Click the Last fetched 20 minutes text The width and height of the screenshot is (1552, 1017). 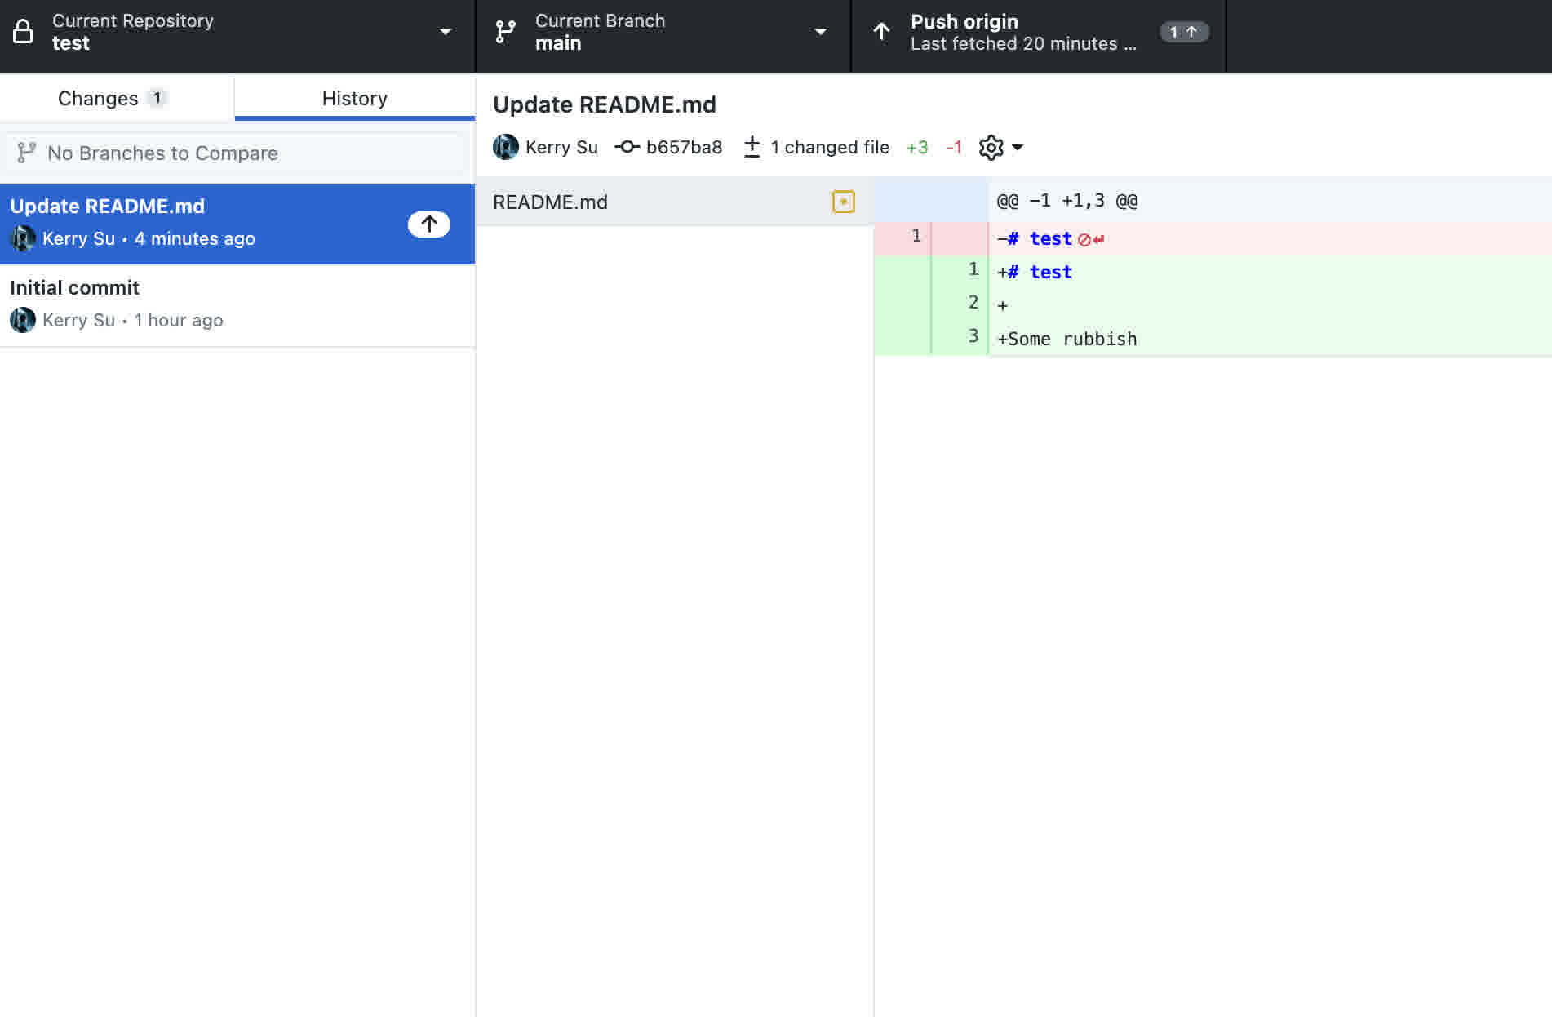point(1023,43)
